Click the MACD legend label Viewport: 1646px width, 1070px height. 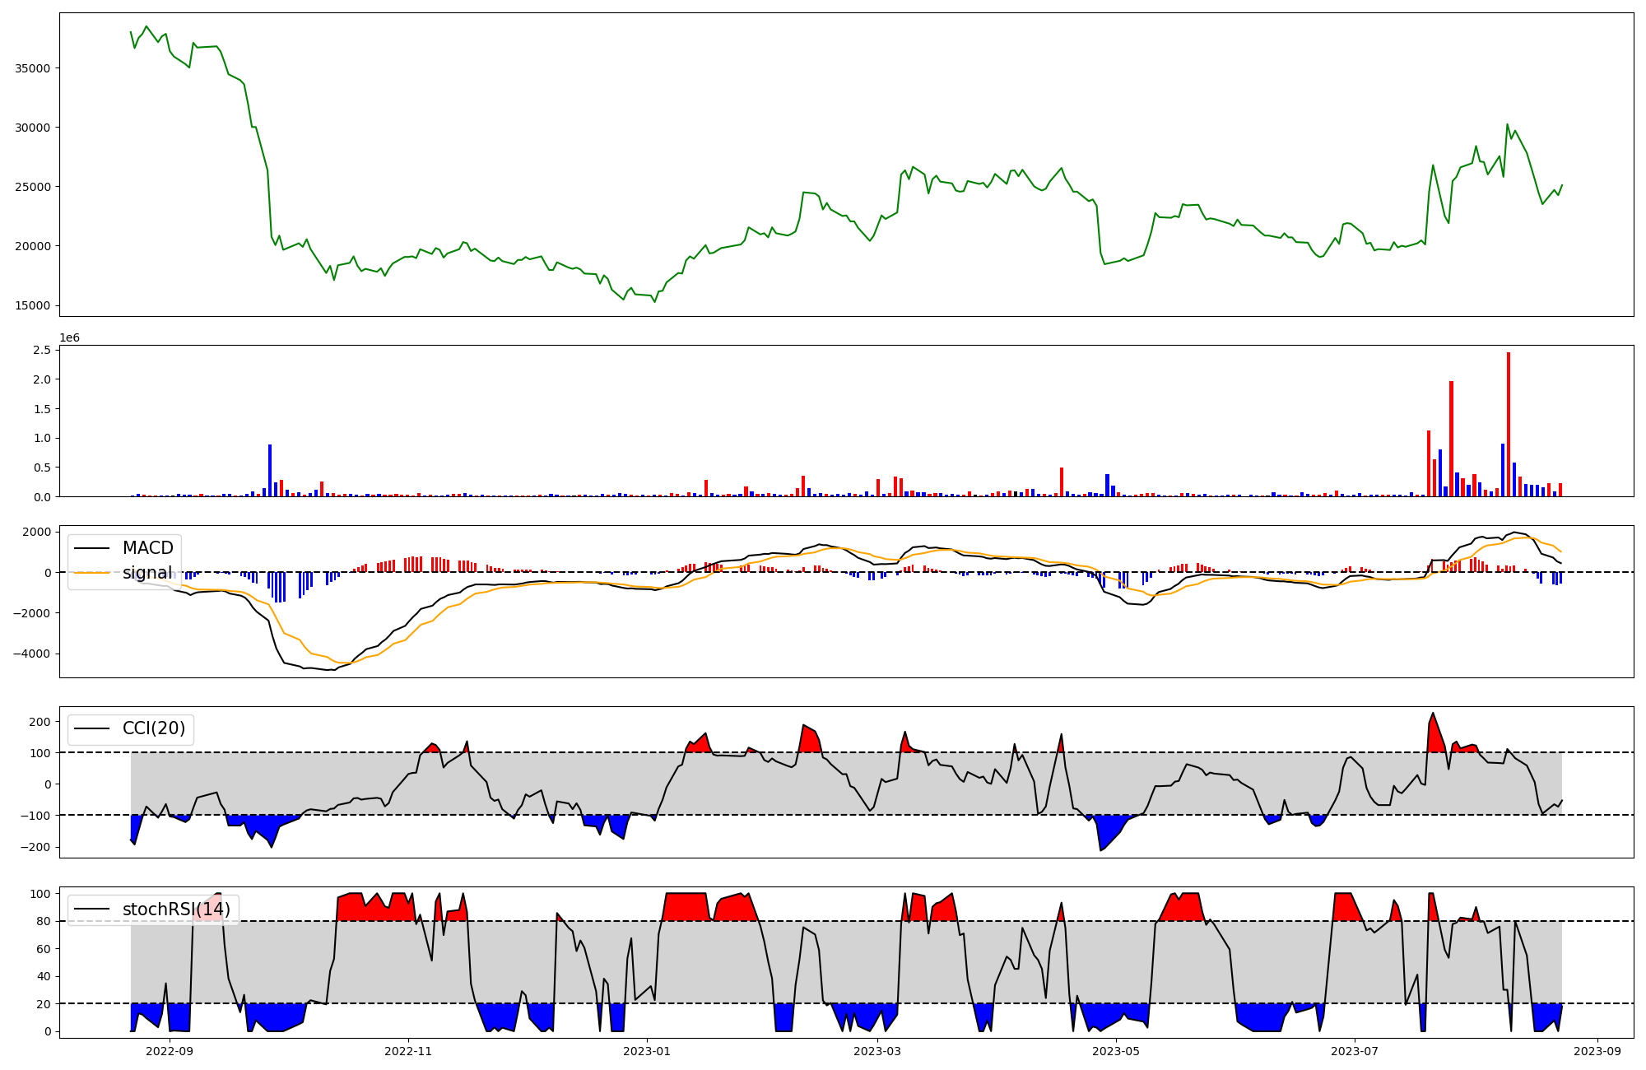[147, 548]
